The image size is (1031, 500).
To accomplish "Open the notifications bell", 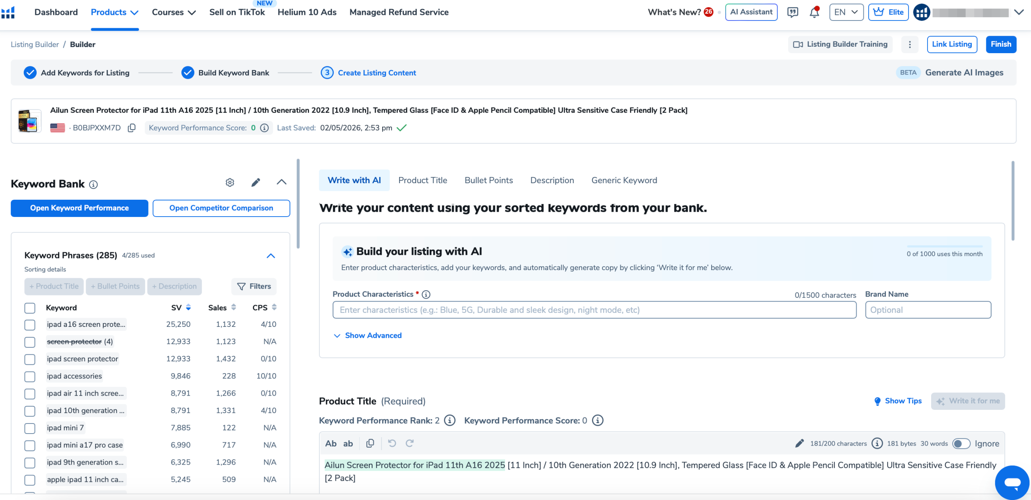I will pos(814,12).
